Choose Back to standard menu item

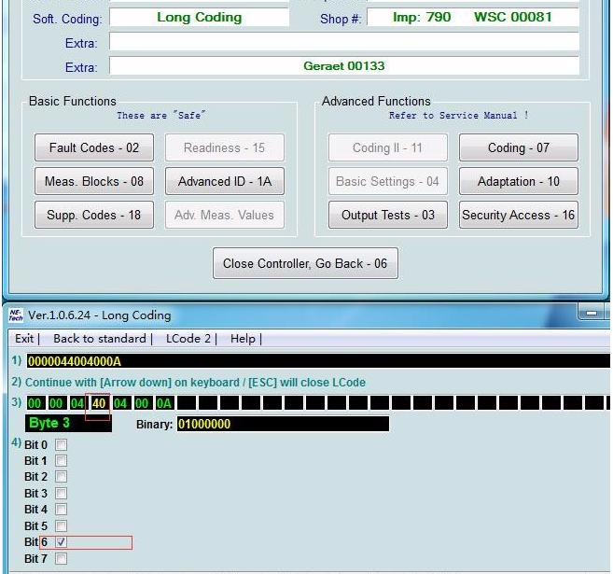click(100, 339)
